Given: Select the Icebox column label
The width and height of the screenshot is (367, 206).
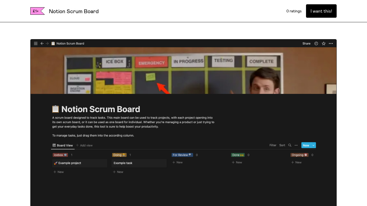Looking at the screenshot, I should coord(60,155).
